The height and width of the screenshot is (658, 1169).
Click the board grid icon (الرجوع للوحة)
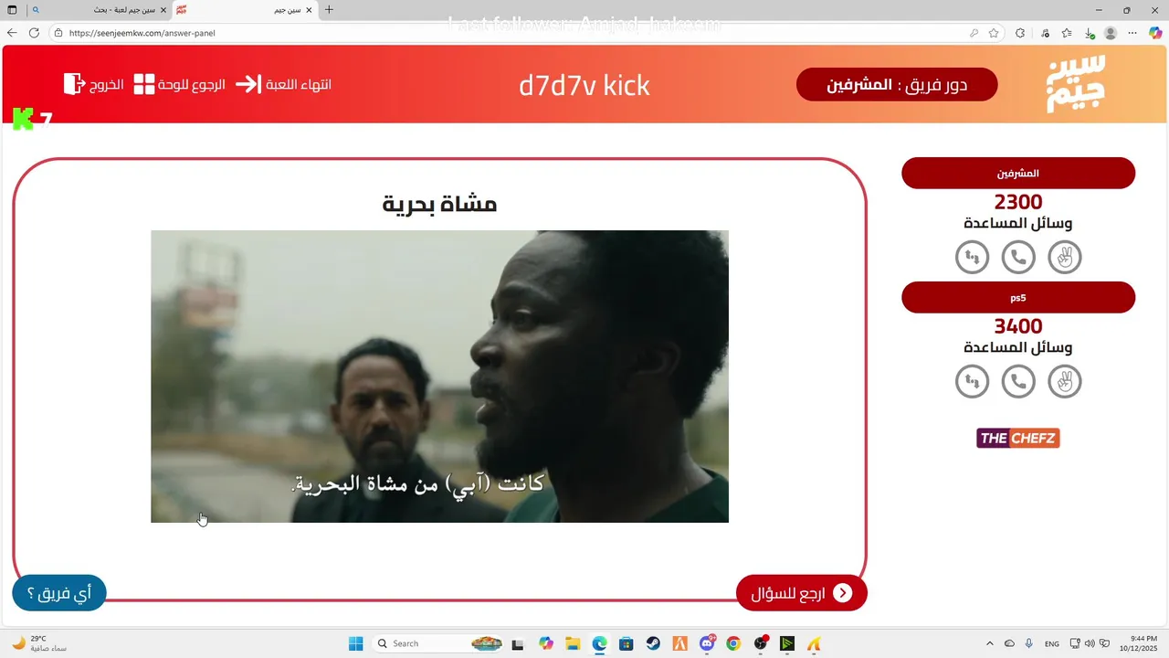pos(144,84)
